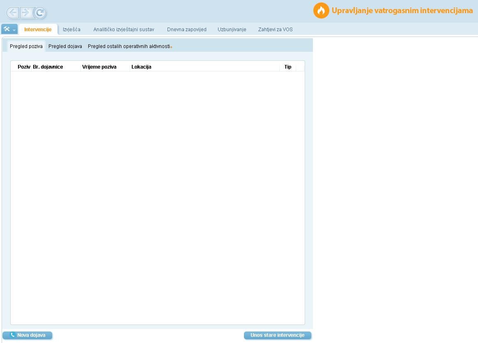Click the Vrijeme poziva column header
This screenshot has width=478, height=343.
(x=99, y=67)
